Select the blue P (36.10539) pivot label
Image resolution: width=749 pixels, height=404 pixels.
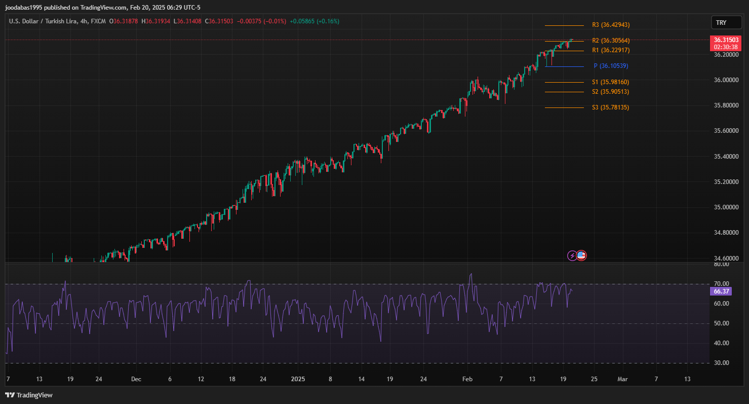pyautogui.click(x=610, y=66)
